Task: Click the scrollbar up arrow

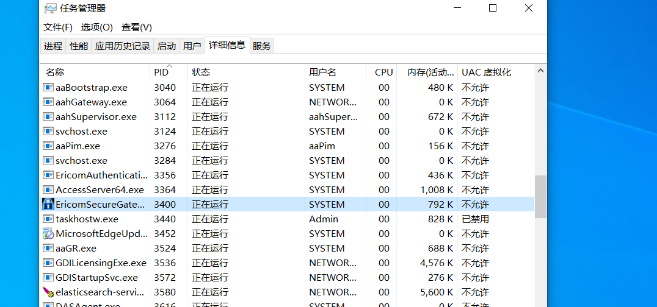Action: [x=540, y=72]
